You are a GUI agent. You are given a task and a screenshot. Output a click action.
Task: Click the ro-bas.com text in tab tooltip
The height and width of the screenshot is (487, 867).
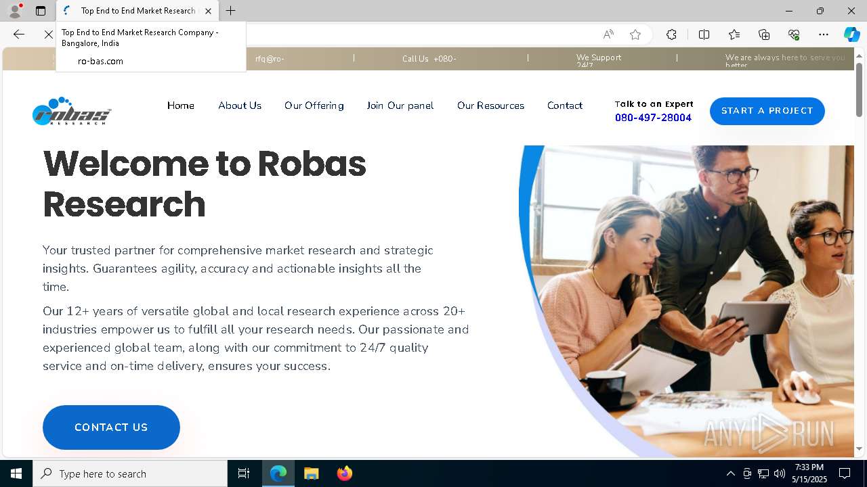pos(100,61)
